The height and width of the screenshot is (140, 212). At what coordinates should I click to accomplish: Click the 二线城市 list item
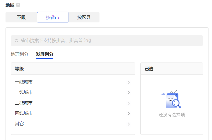(x=73, y=92)
